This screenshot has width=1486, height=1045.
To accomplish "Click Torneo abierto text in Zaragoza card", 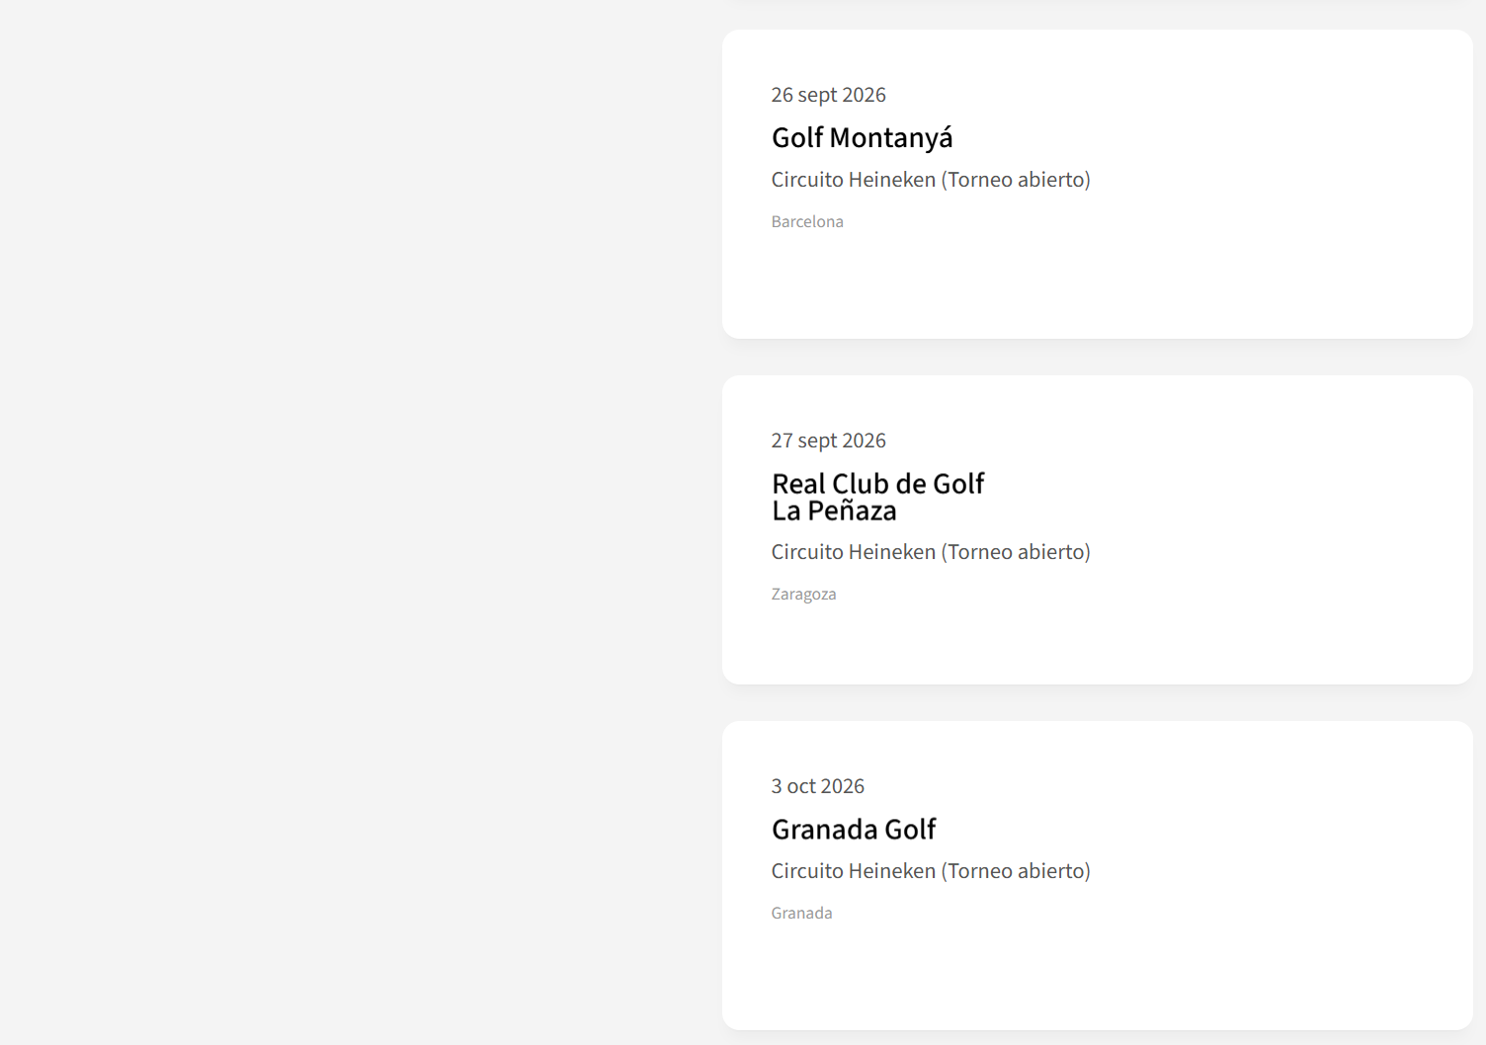I will [1017, 552].
